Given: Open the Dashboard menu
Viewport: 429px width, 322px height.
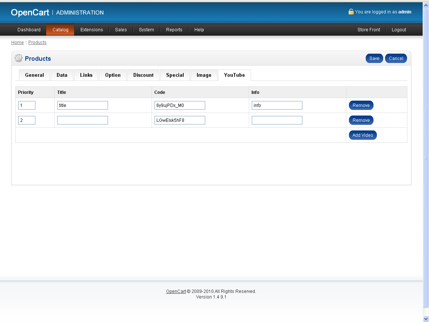Looking at the screenshot, I should [x=29, y=29].
